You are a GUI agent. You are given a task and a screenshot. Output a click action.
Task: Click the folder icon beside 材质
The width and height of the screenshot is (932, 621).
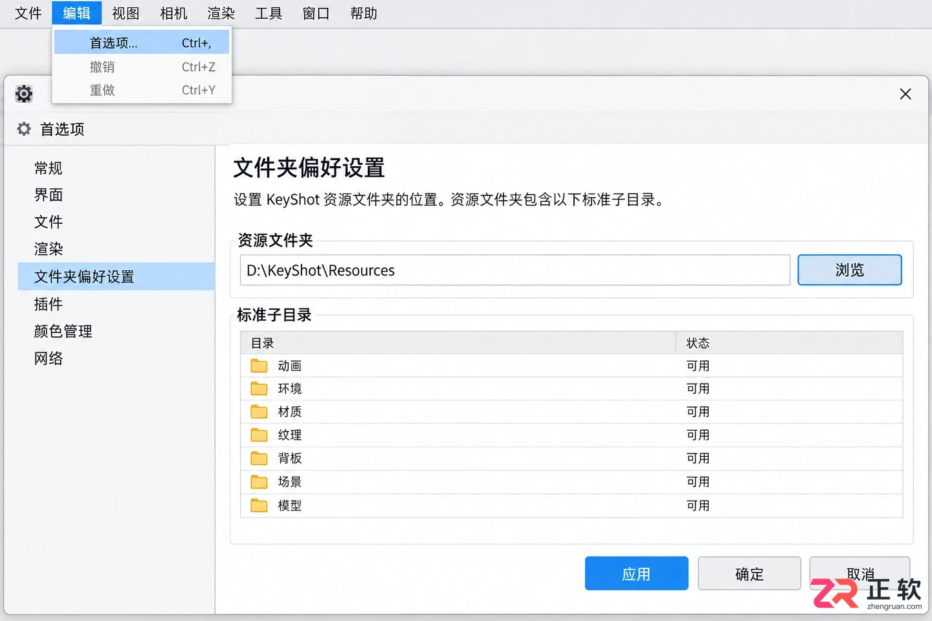click(259, 411)
